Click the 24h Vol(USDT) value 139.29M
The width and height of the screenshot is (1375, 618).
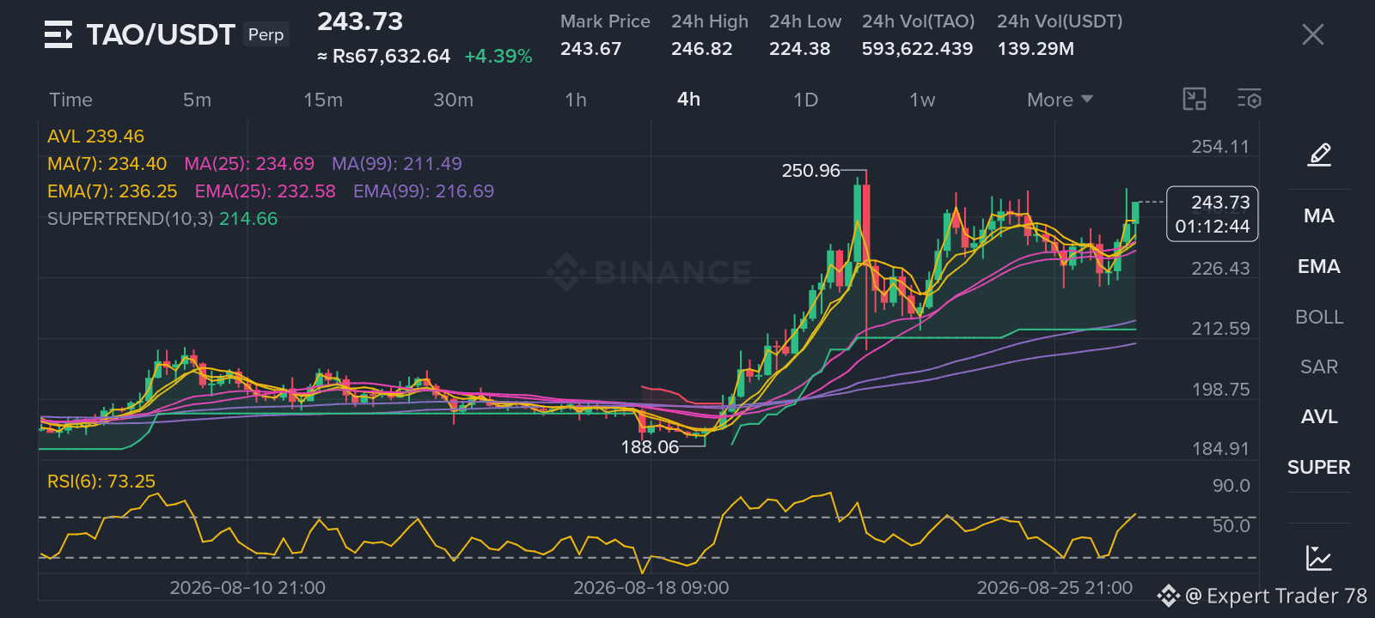pos(1036,49)
